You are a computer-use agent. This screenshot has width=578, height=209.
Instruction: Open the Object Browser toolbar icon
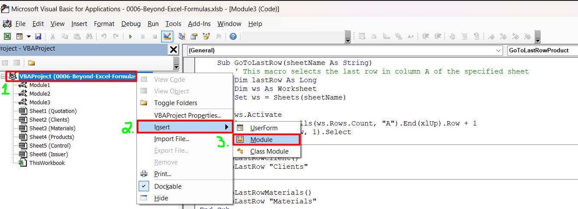pos(206,36)
